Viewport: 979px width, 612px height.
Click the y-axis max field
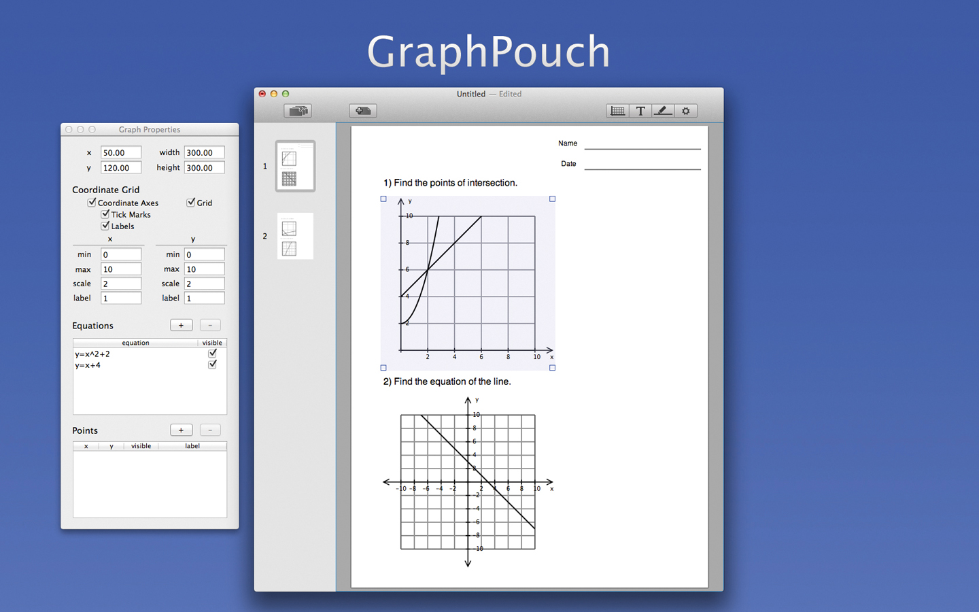click(x=204, y=269)
